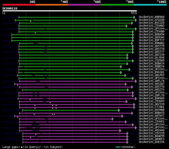The width and height of the screenshot is (169, 149).
Task: Select the UniRef100_Q6ZIV8 label
Action: coord(152,104)
